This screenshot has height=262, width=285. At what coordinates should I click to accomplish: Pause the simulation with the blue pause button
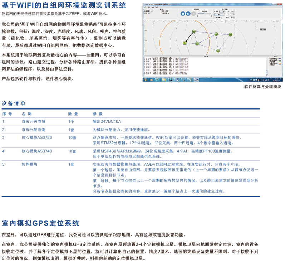coord(188,14)
